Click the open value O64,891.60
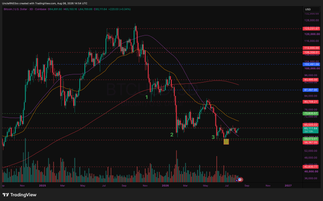 point(55,9)
